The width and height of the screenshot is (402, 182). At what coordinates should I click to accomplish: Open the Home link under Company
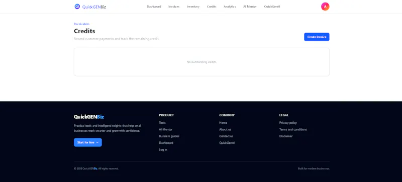(x=223, y=123)
